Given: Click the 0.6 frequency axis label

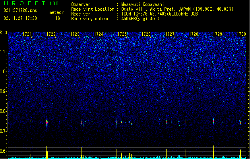Looking at the screenshot, I should [x=4, y=151].
